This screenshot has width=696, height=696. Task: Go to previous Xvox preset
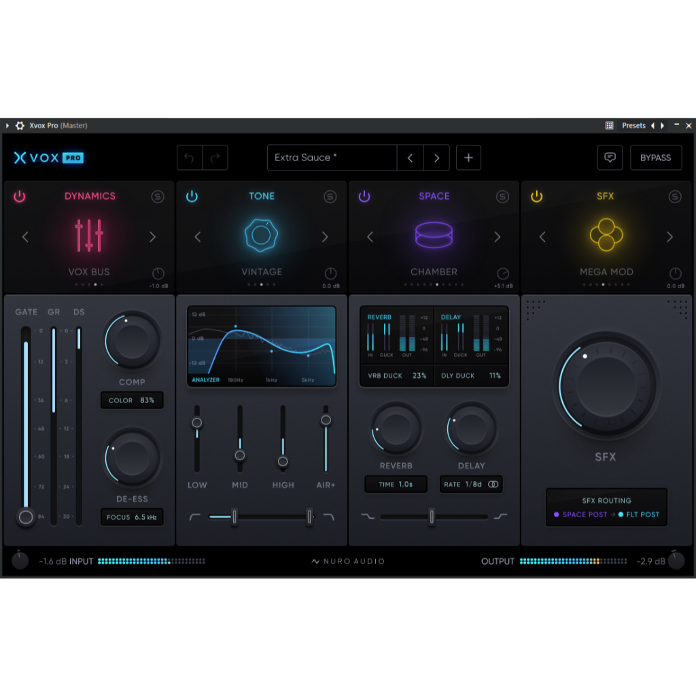(410, 158)
